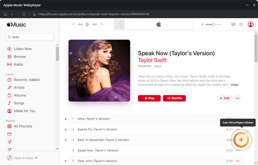Open Recently Added in Library

[27, 80]
